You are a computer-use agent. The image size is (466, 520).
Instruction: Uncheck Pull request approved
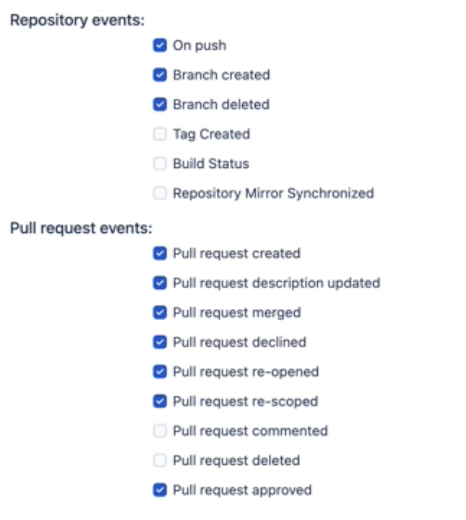[159, 490]
